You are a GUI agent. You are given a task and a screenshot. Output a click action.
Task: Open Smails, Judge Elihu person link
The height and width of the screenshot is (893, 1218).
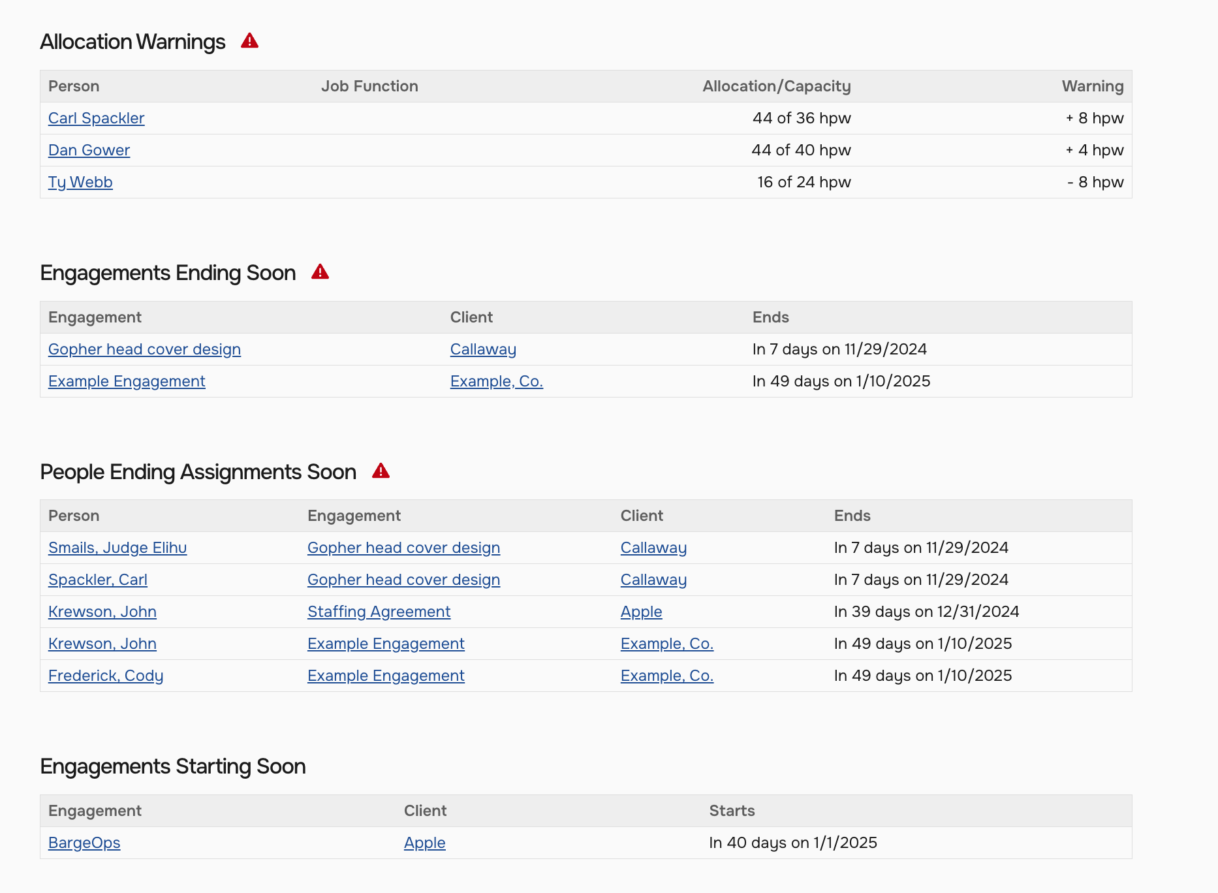117,548
